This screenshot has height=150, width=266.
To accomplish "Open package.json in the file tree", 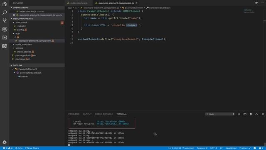I will [x=23, y=59].
